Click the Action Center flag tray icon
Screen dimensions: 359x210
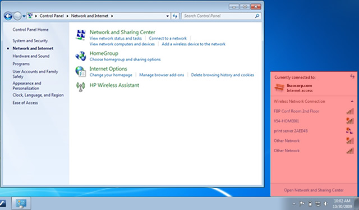coord(302,203)
